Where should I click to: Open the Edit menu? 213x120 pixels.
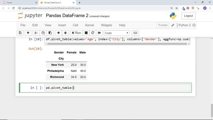(35, 25)
